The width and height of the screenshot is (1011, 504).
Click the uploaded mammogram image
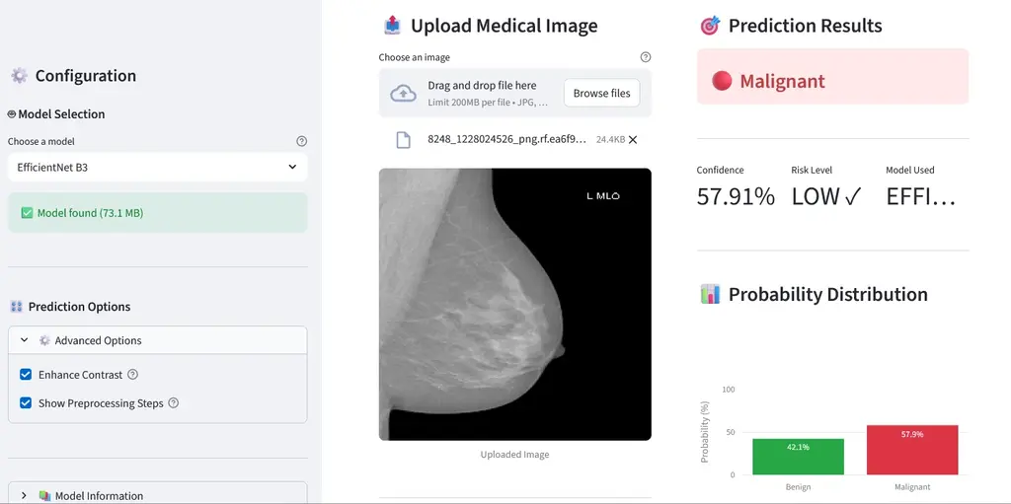(x=514, y=304)
